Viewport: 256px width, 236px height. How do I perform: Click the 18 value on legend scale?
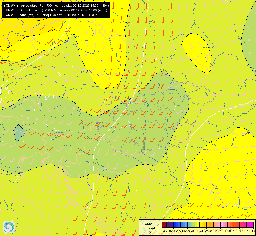point(254,231)
